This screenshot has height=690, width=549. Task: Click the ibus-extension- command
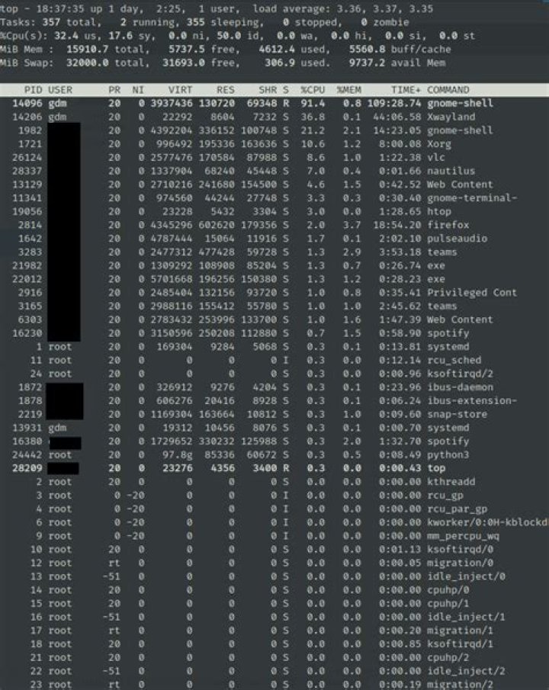[x=472, y=401]
